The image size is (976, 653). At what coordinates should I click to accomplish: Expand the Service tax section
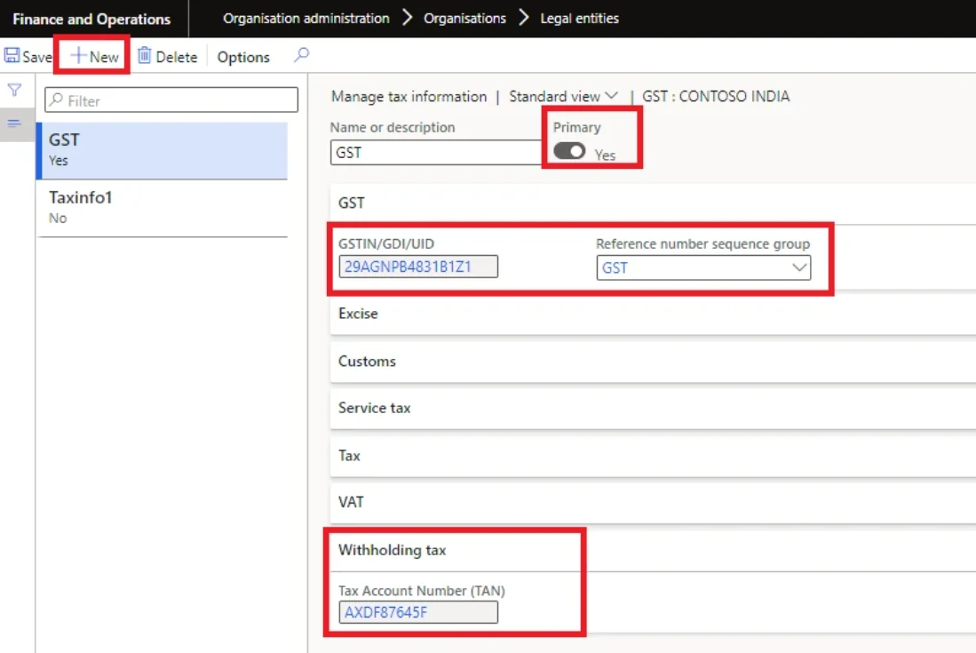[653, 409]
